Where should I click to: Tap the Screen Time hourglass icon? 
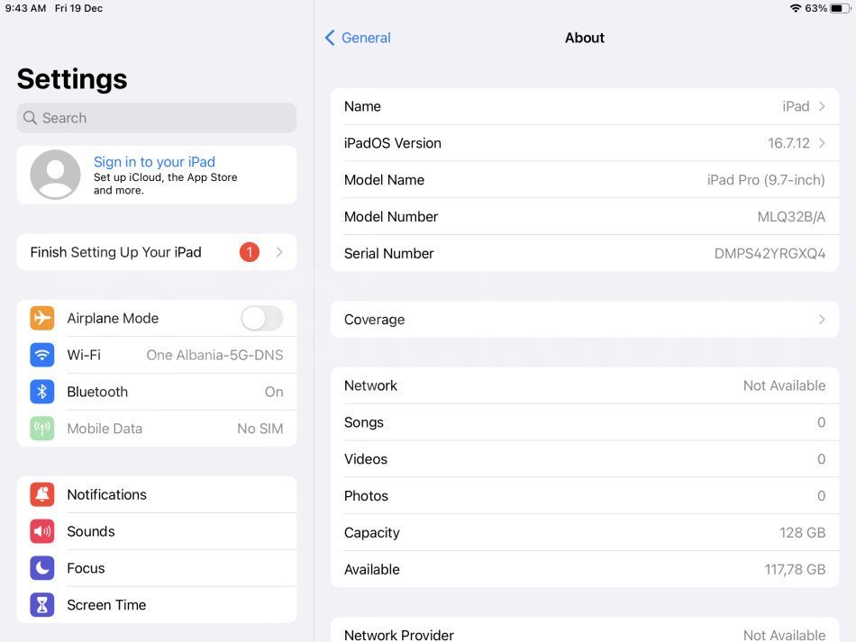[42, 605]
